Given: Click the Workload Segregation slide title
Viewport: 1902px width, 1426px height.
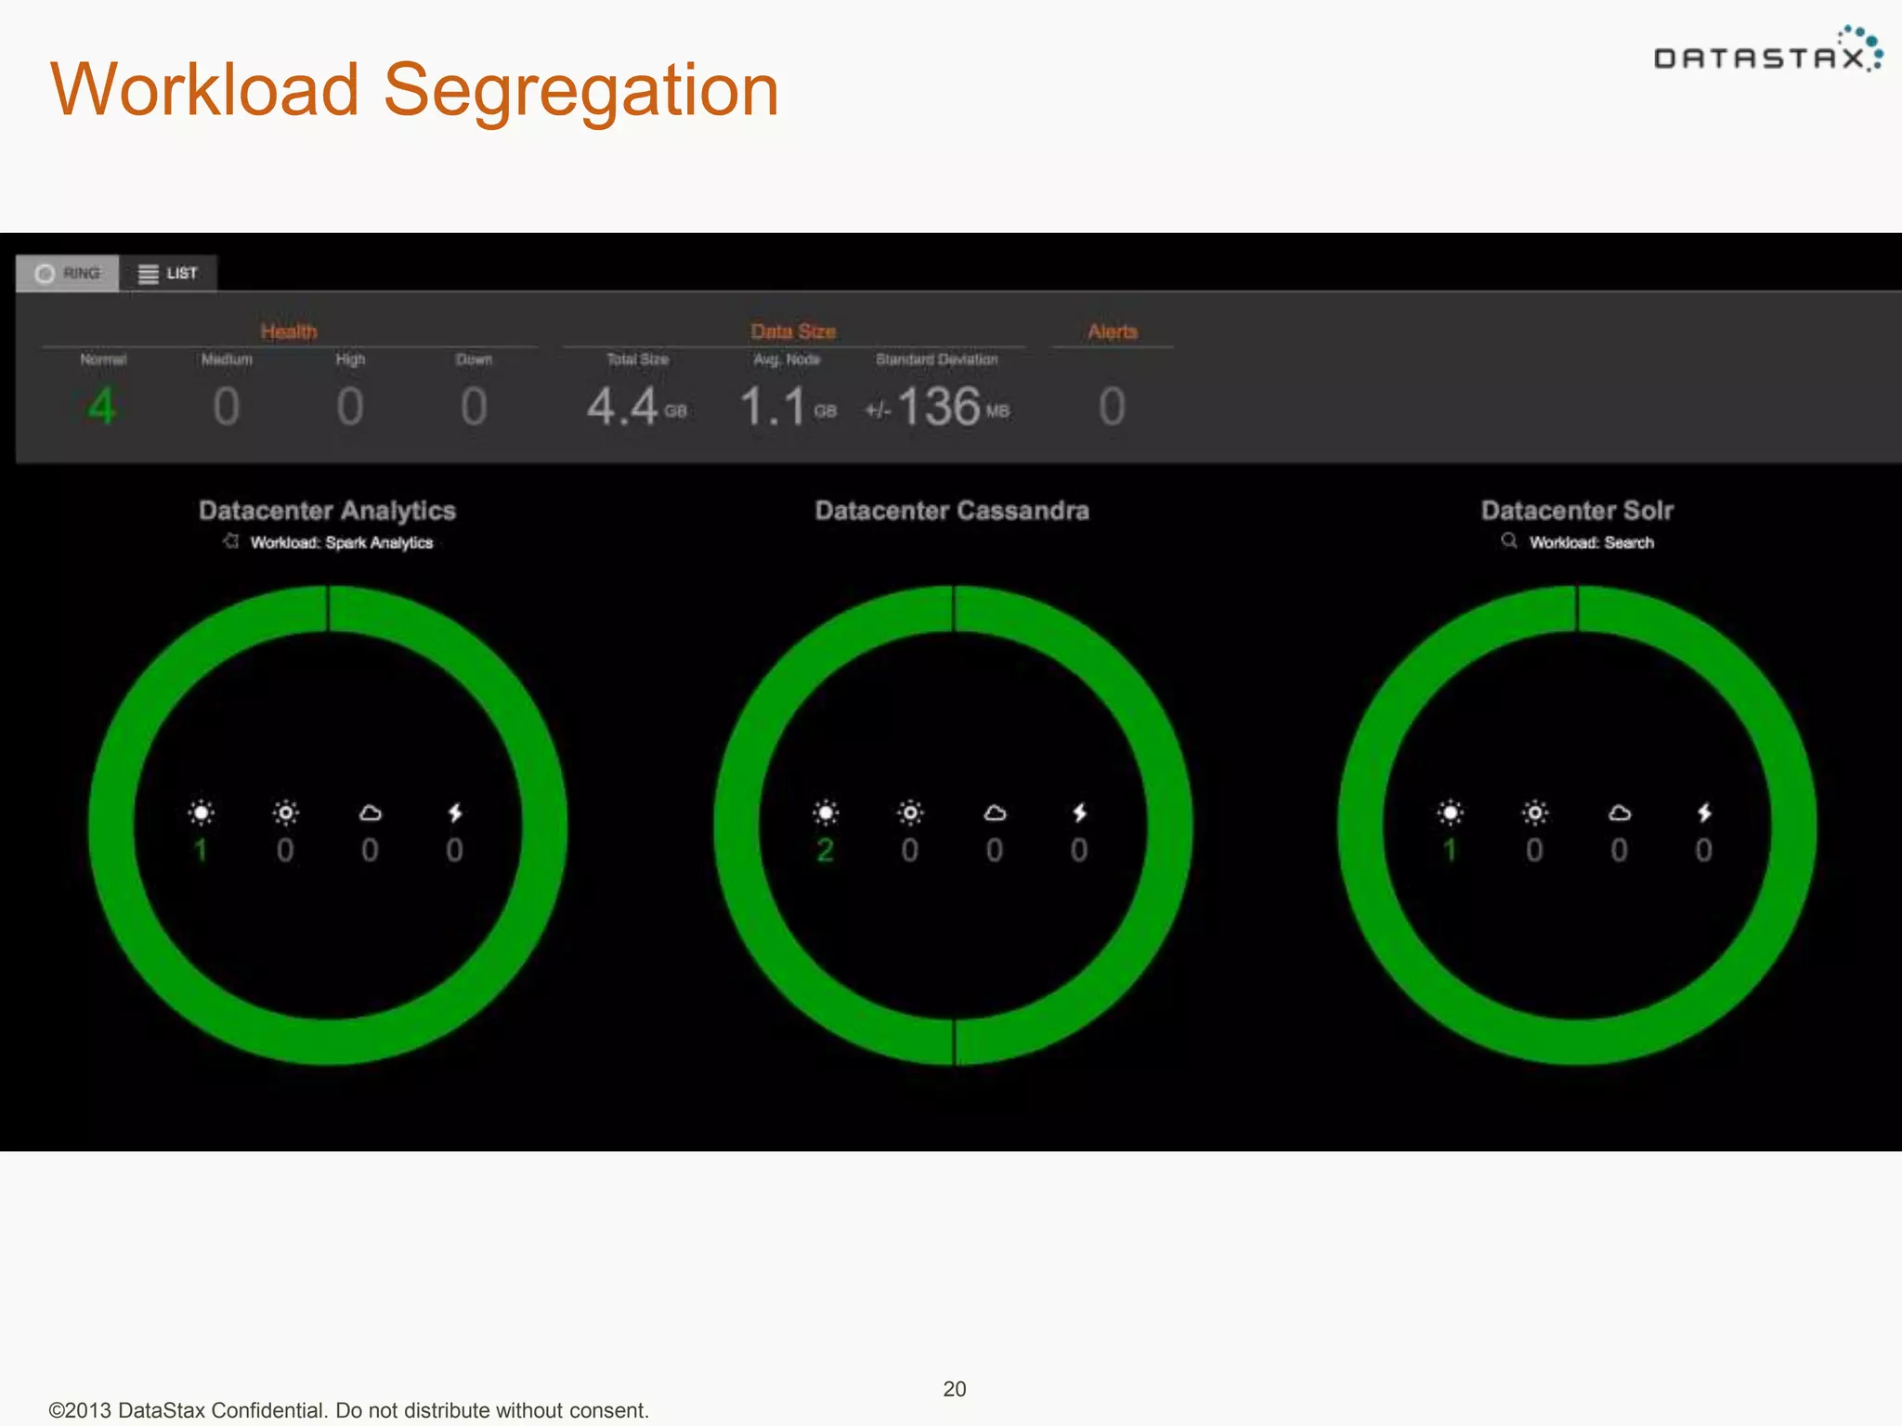Looking at the screenshot, I should [x=414, y=90].
